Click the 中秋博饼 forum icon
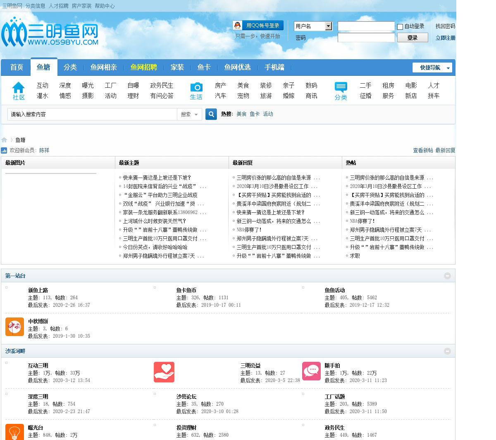Viewport: 496px width, 440px height. 14,327
